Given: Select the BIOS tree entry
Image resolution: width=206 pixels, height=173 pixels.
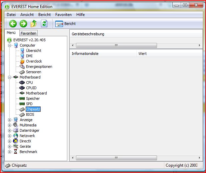Looking at the screenshot, I should 30,114.
